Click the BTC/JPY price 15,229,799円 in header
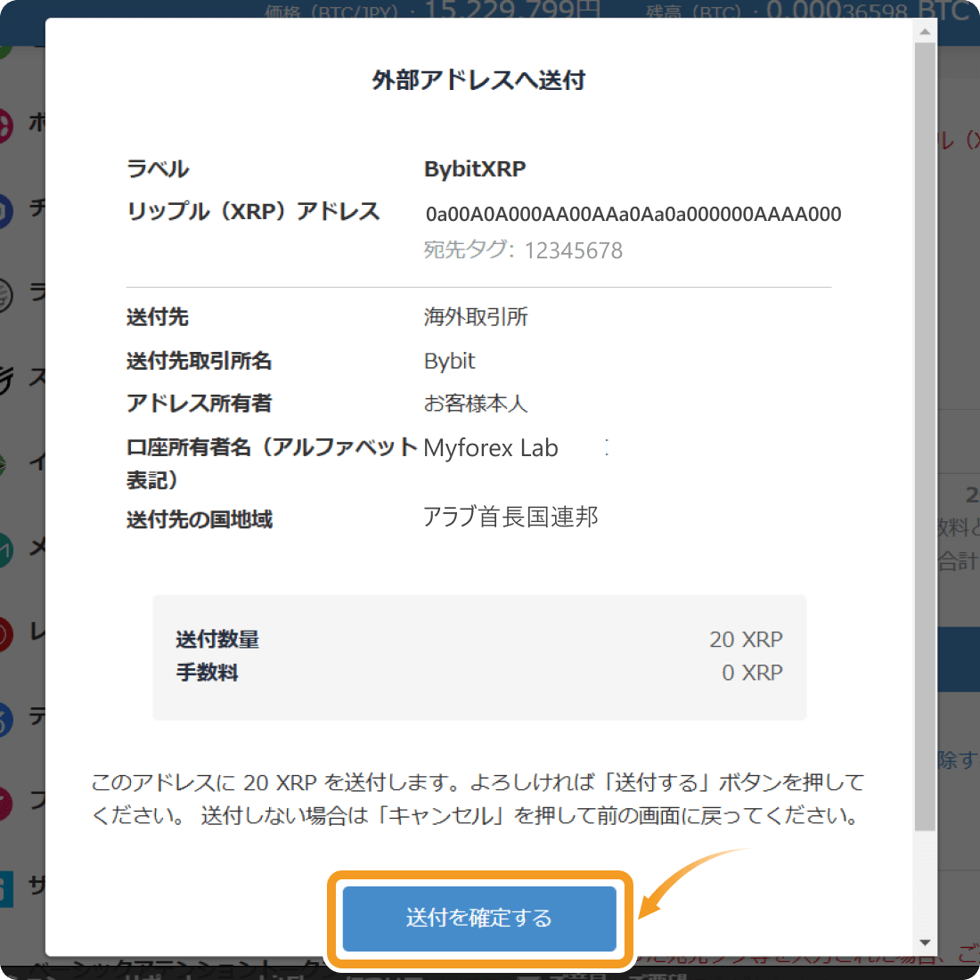The height and width of the screenshot is (980, 980). (x=512, y=10)
